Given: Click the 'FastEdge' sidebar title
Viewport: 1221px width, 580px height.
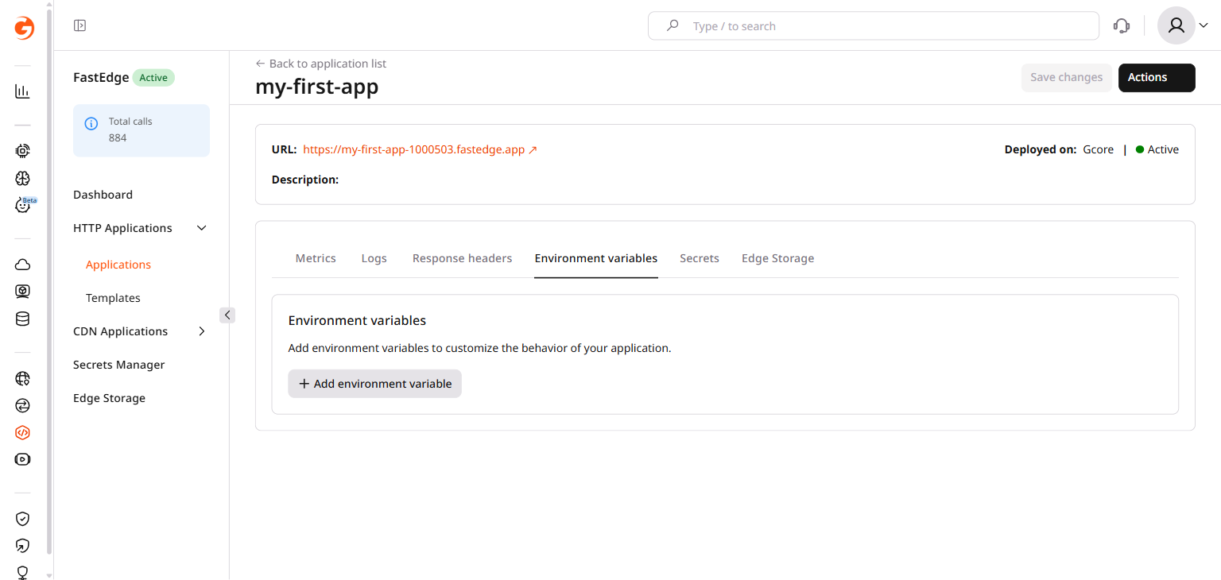Looking at the screenshot, I should tap(101, 78).
